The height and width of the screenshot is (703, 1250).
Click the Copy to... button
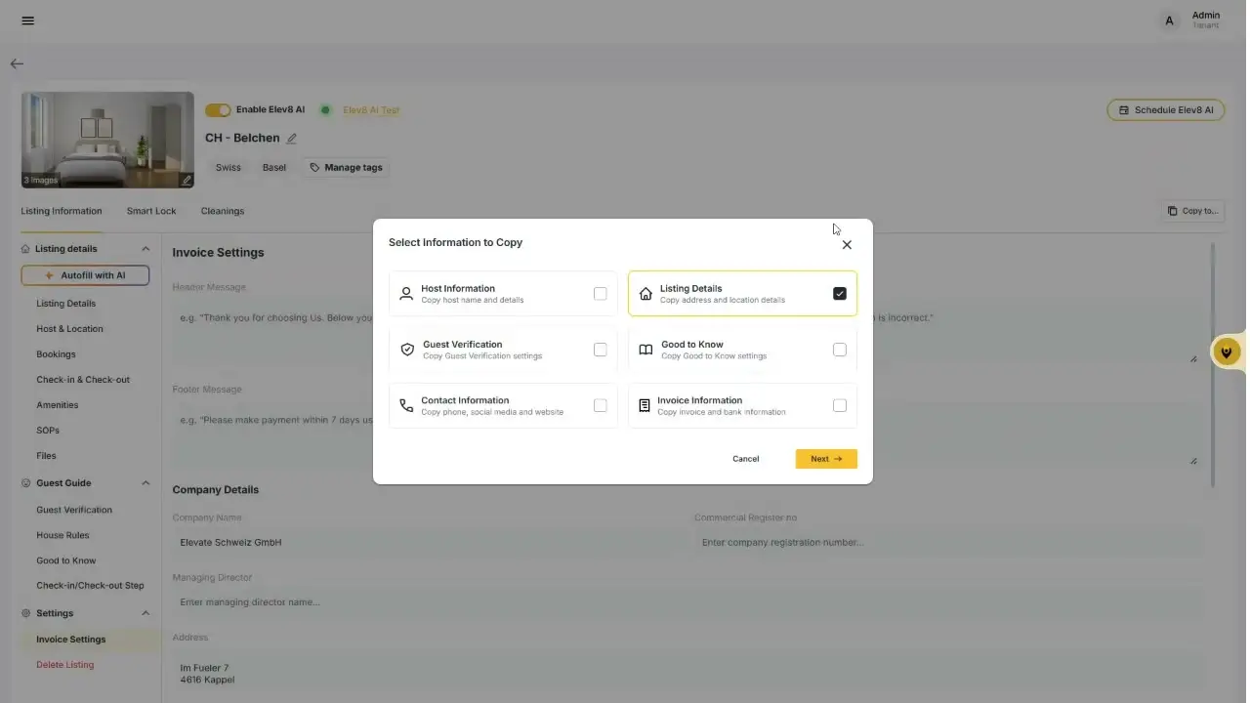click(x=1192, y=211)
